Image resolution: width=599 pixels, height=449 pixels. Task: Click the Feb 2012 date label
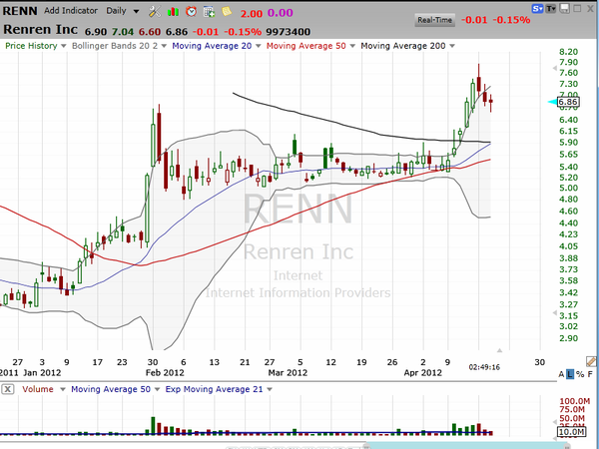pyautogui.click(x=165, y=372)
